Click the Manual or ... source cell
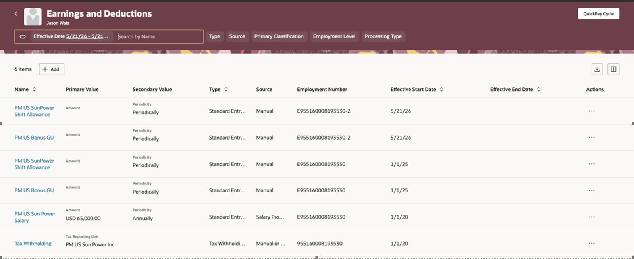This screenshot has width=634, height=259. (x=271, y=244)
